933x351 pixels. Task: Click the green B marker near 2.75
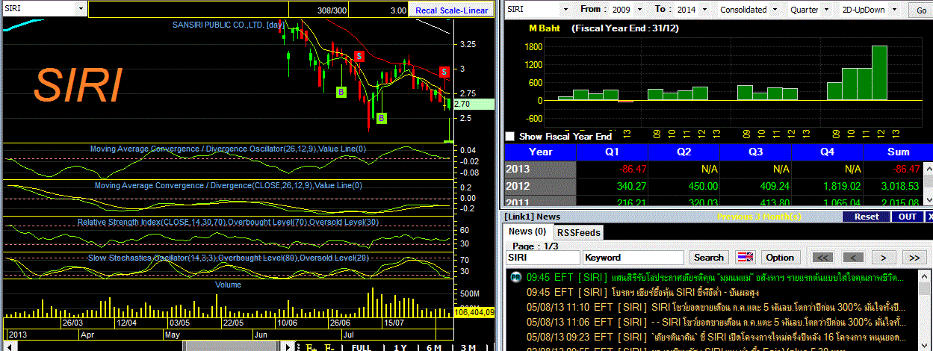[x=341, y=92]
